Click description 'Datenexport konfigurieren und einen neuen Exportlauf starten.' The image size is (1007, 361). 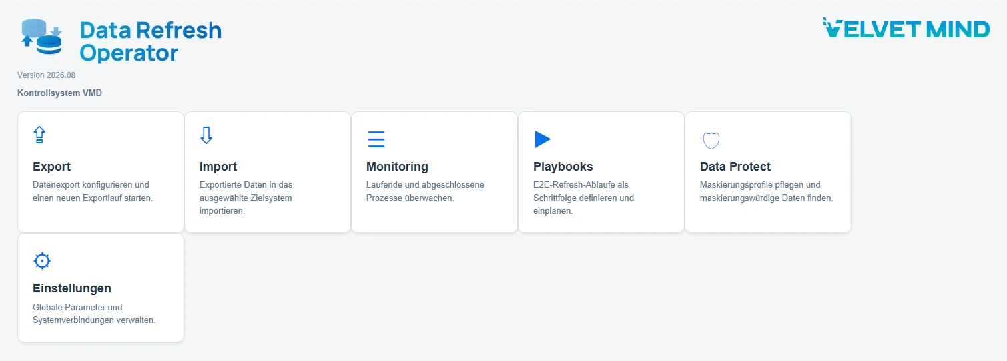point(93,192)
